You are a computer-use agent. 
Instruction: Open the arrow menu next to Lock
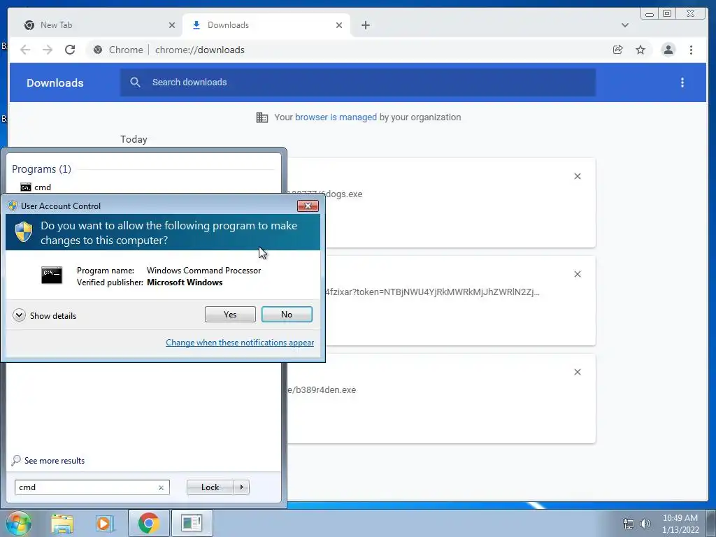[241, 487]
